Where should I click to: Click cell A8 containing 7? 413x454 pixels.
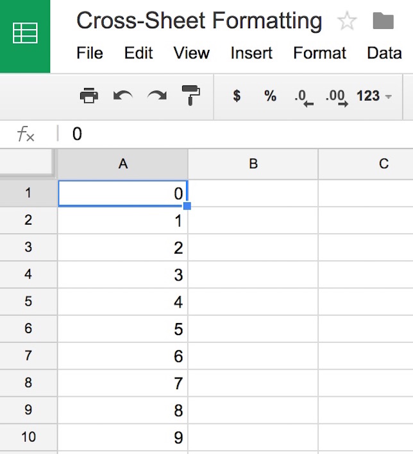(x=123, y=383)
